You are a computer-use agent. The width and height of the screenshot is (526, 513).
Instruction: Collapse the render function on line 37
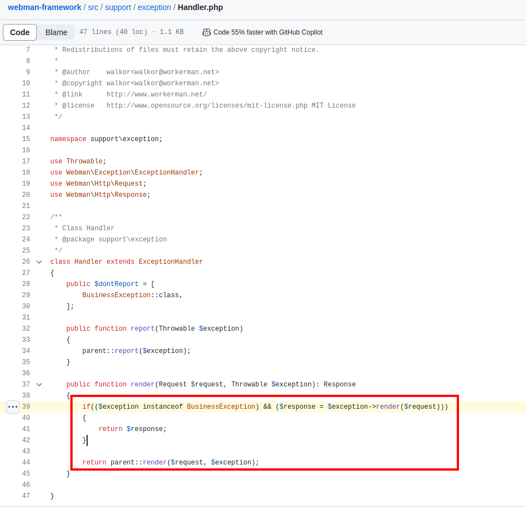click(x=39, y=384)
